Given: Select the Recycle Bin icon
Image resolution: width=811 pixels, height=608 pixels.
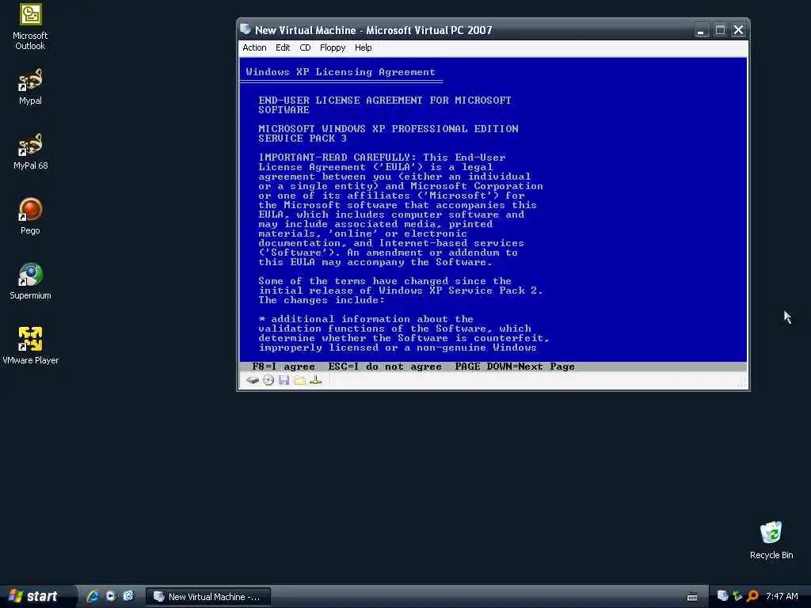Looking at the screenshot, I should 771,541.
